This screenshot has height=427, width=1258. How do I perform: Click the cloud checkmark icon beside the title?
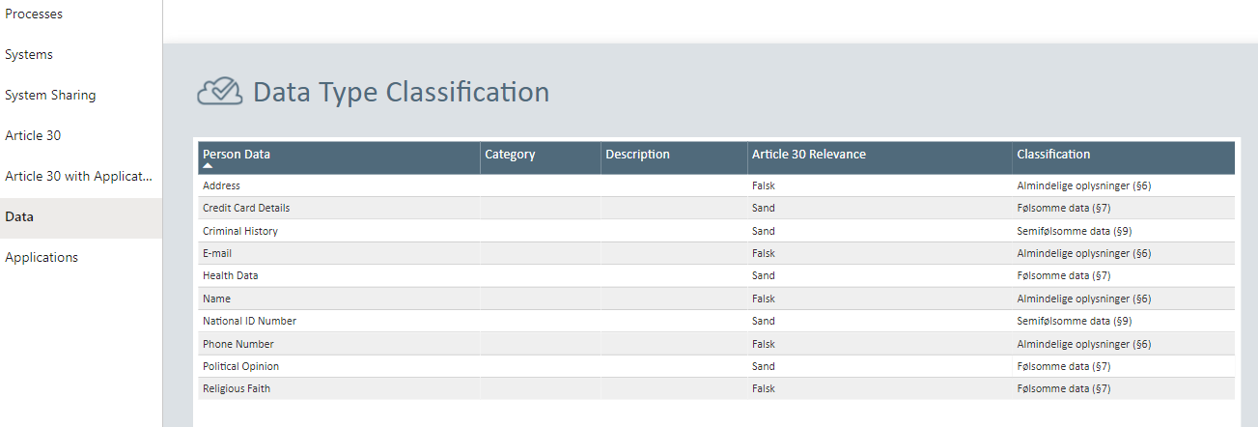(219, 92)
